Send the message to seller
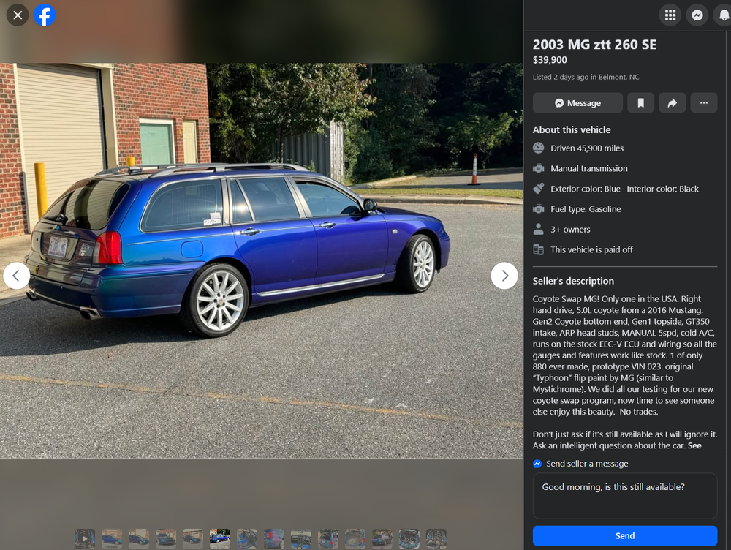 (625, 535)
